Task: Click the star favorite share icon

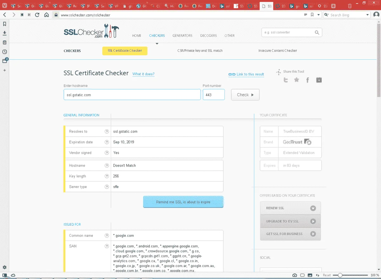Action: tap(297, 80)
